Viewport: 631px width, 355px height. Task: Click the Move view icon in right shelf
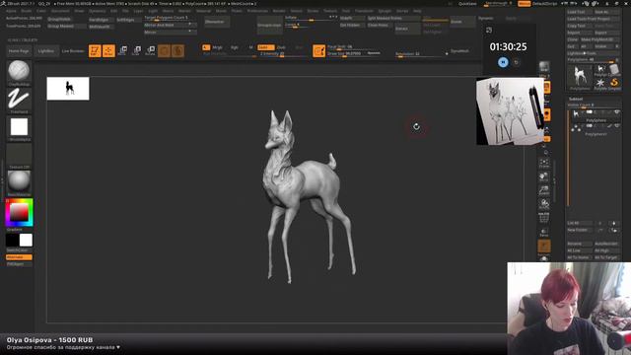click(x=544, y=177)
